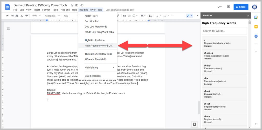Click the highlight color marker icon
The height and width of the screenshot is (130, 262).
[x=118, y=16]
